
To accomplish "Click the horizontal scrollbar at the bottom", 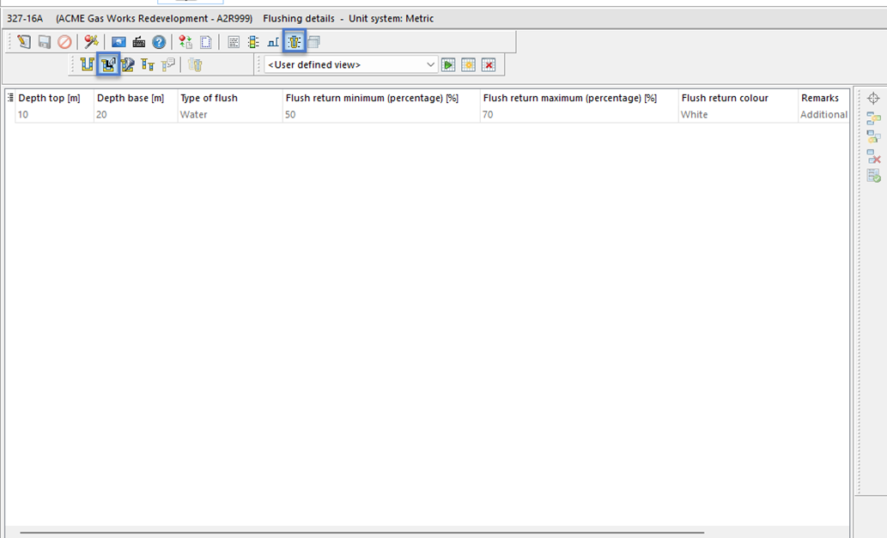I will [361, 533].
